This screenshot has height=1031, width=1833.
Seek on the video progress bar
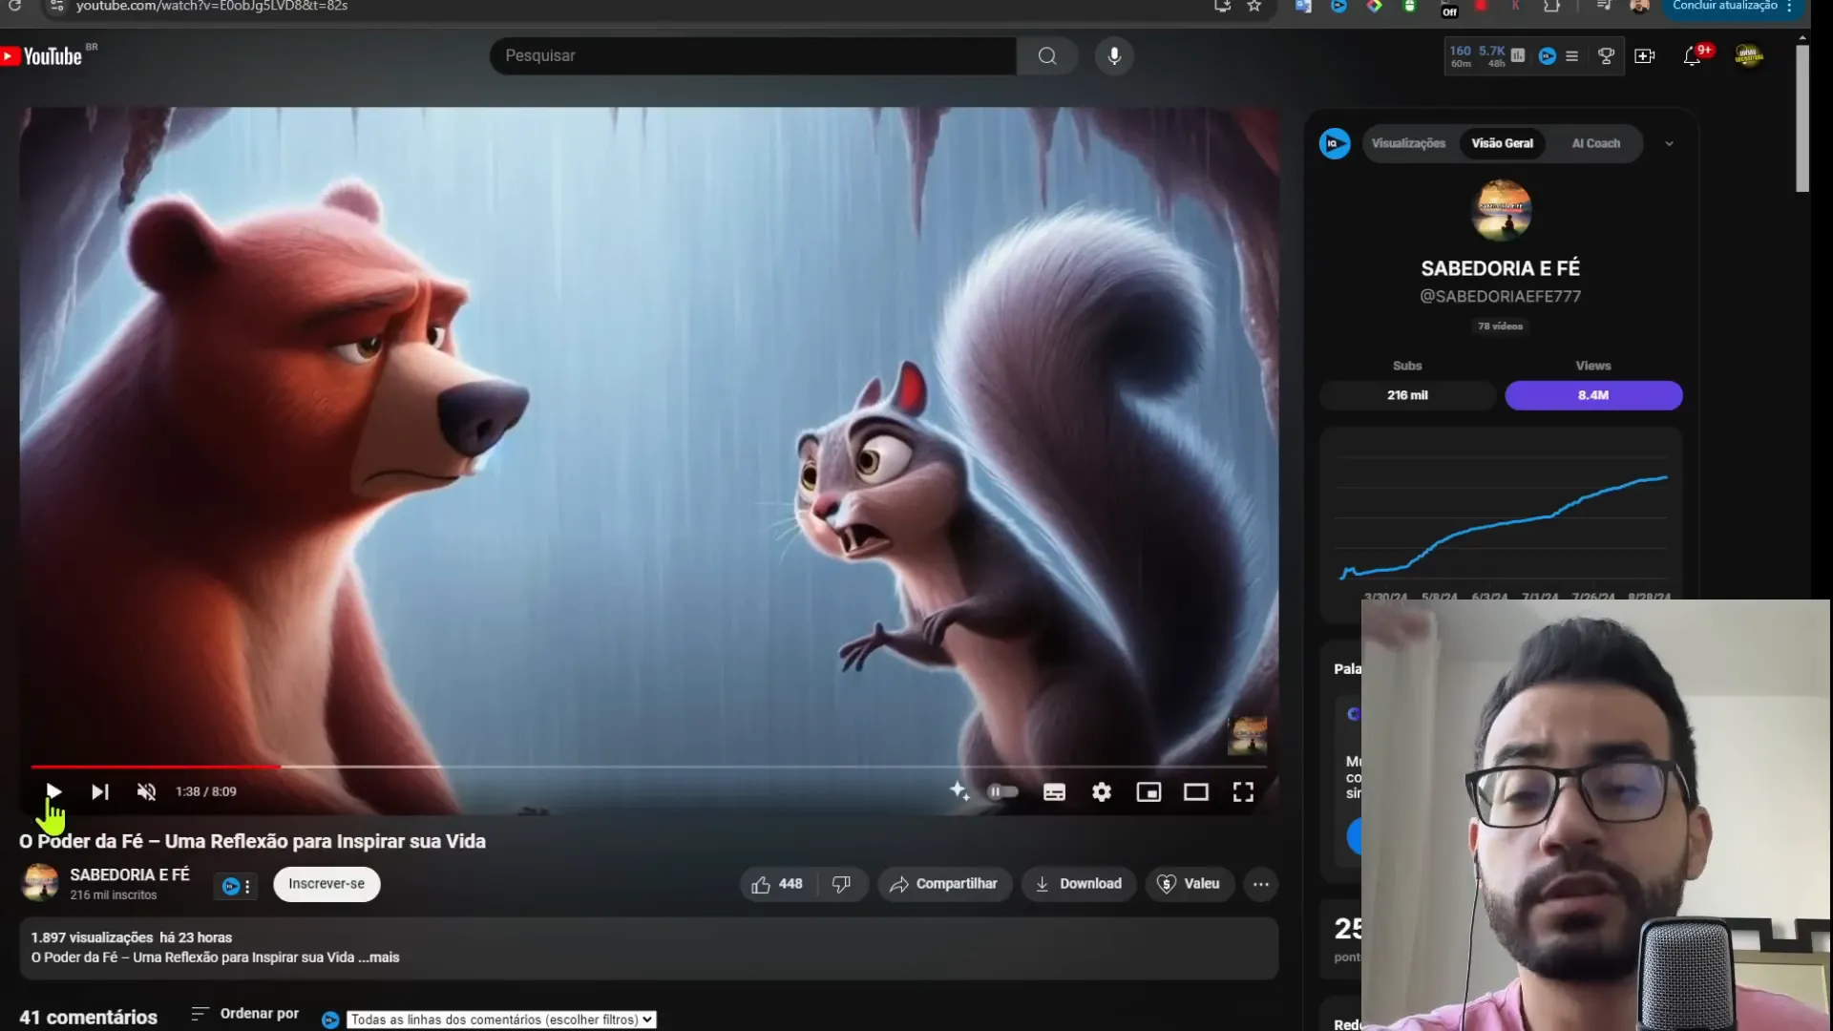649,767
